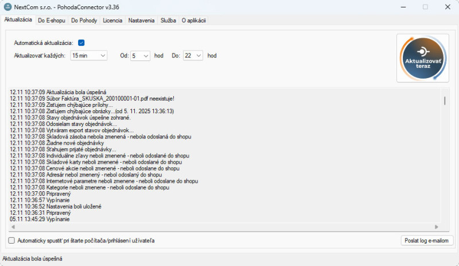Show the O aplikácii tab
Screen dimensions: 459x266
click(x=193, y=21)
